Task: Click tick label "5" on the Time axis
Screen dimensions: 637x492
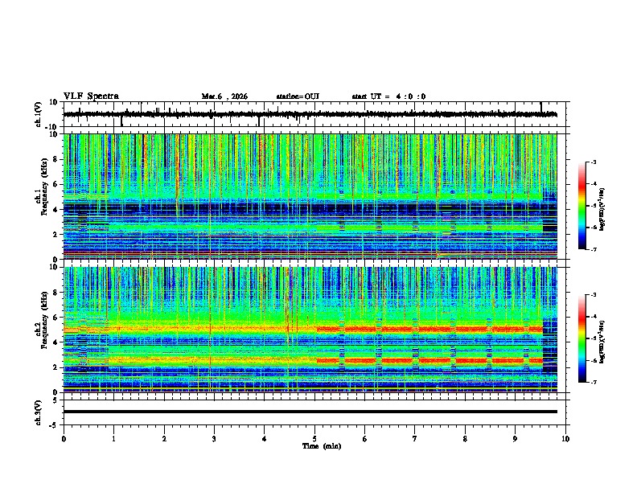Action: (314, 439)
